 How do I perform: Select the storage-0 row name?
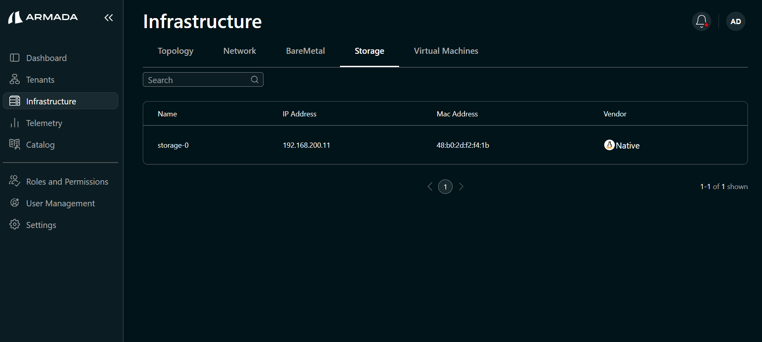click(173, 145)
